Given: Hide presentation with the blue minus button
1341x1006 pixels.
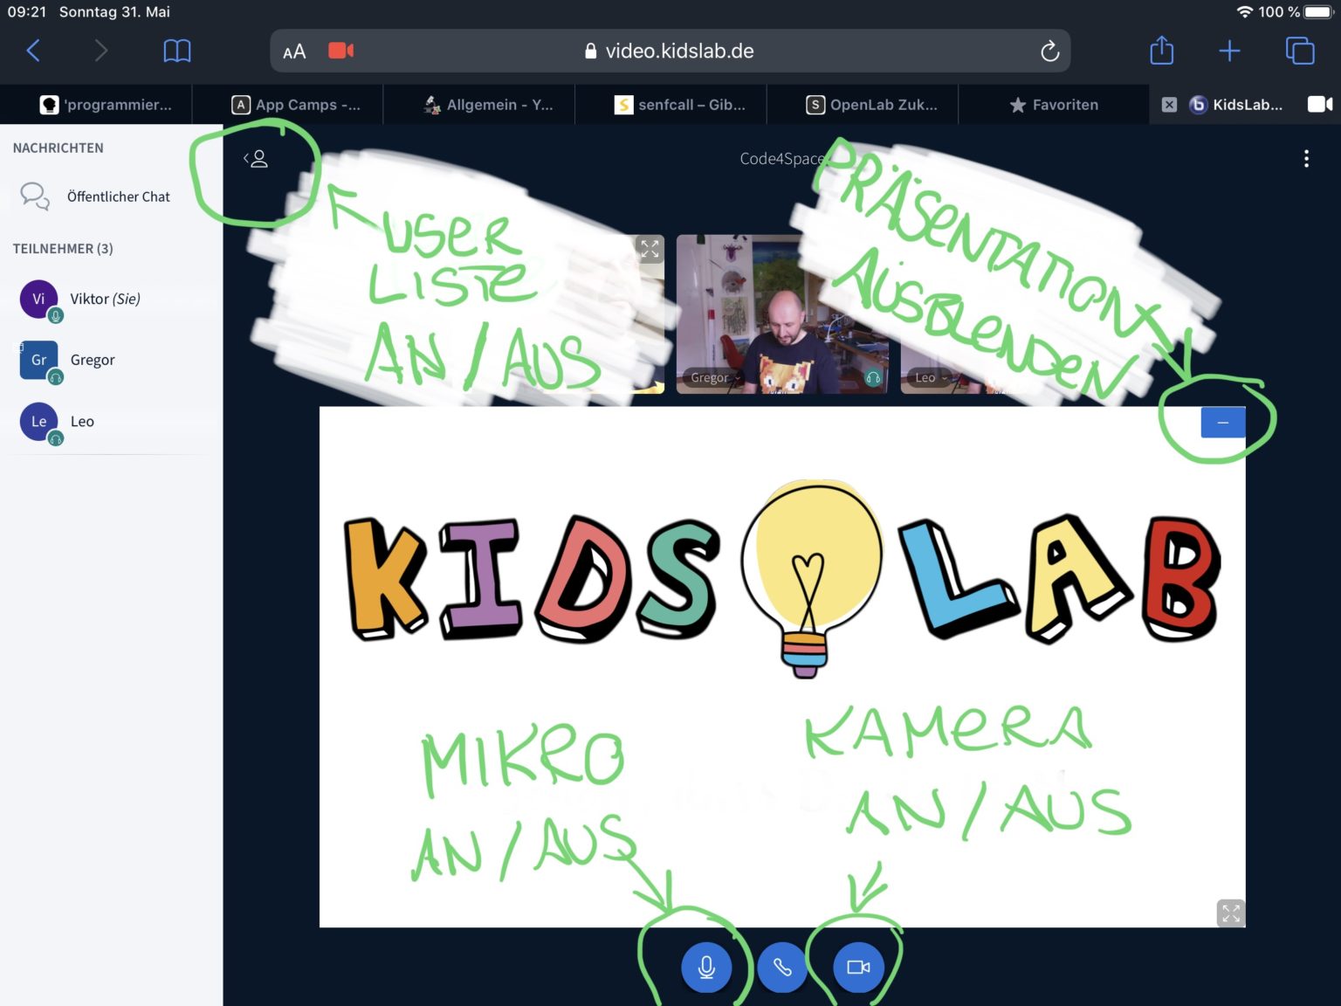Looking at the screenshot, I should (1222, 423).
